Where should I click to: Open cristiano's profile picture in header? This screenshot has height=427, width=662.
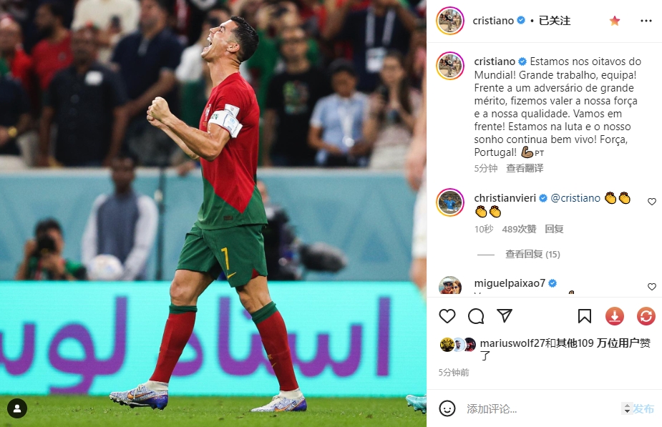point(450,21)
